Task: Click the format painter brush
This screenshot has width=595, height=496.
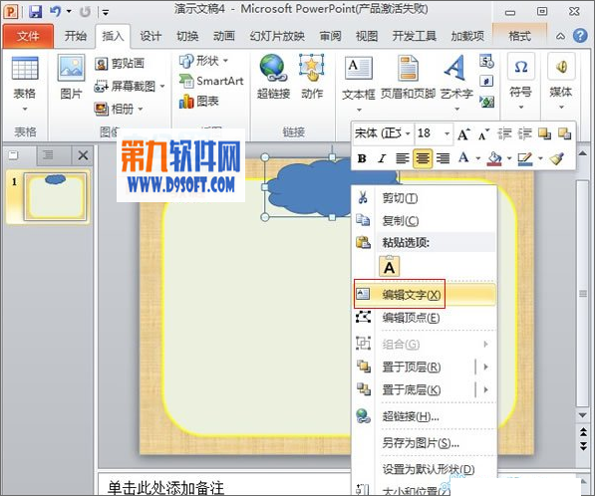Action: click(557, 158)
